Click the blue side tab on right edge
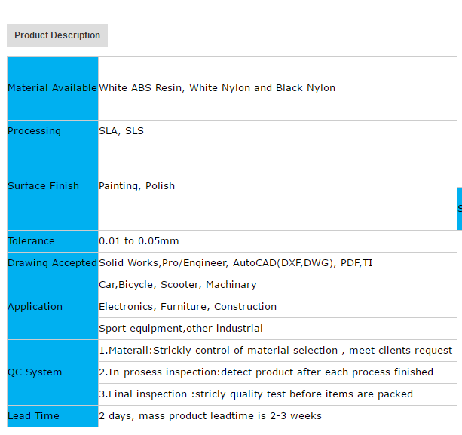The height and width of the screenshot is (435, 462). tap(459, 208)
